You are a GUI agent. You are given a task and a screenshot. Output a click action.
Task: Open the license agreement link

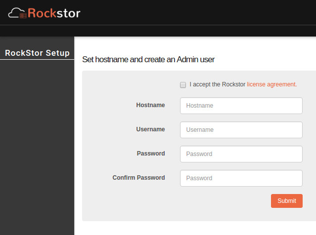[272, 84]
